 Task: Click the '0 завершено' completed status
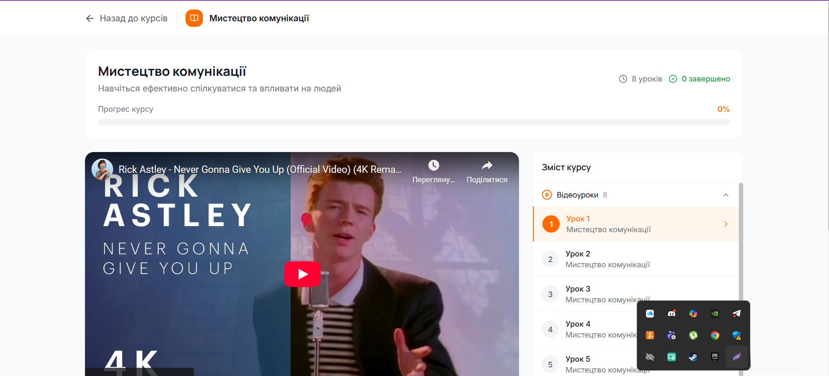click(706, 79)
